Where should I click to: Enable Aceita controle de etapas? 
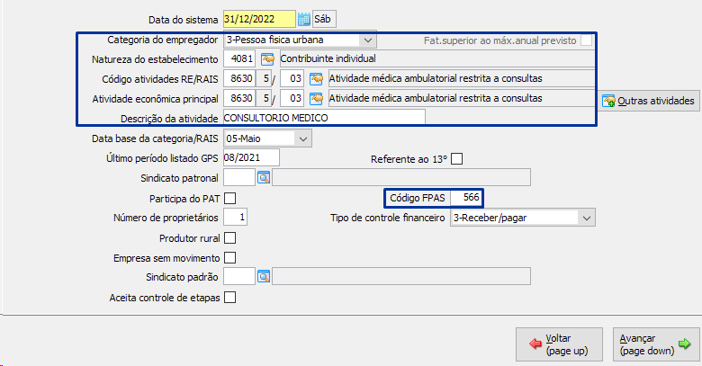229,298
